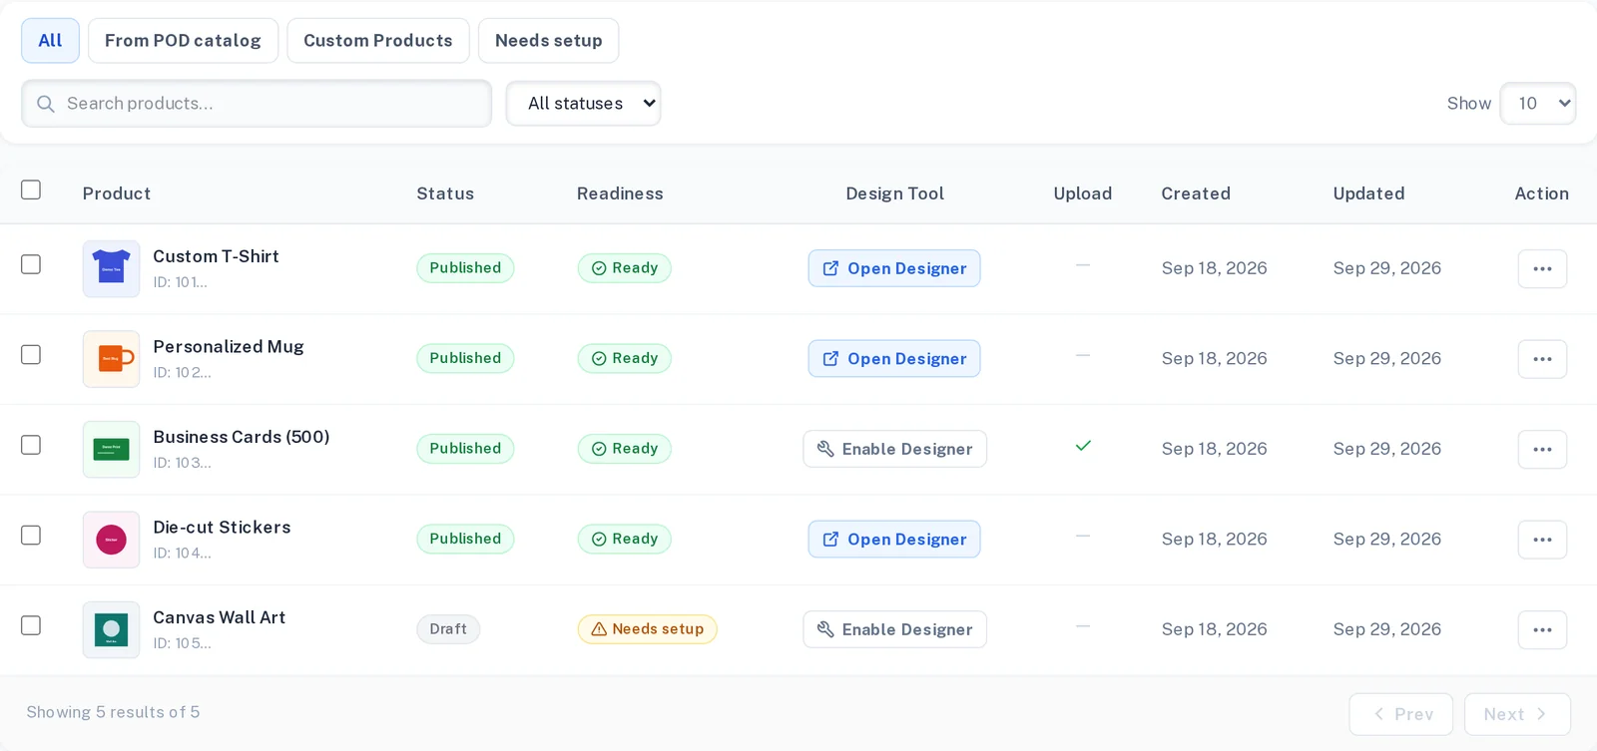Open actions menu for Business Cards (500)
The height and width of the screenshot is (751, 1597).
pyautogui.click(x=1542, y=449)
